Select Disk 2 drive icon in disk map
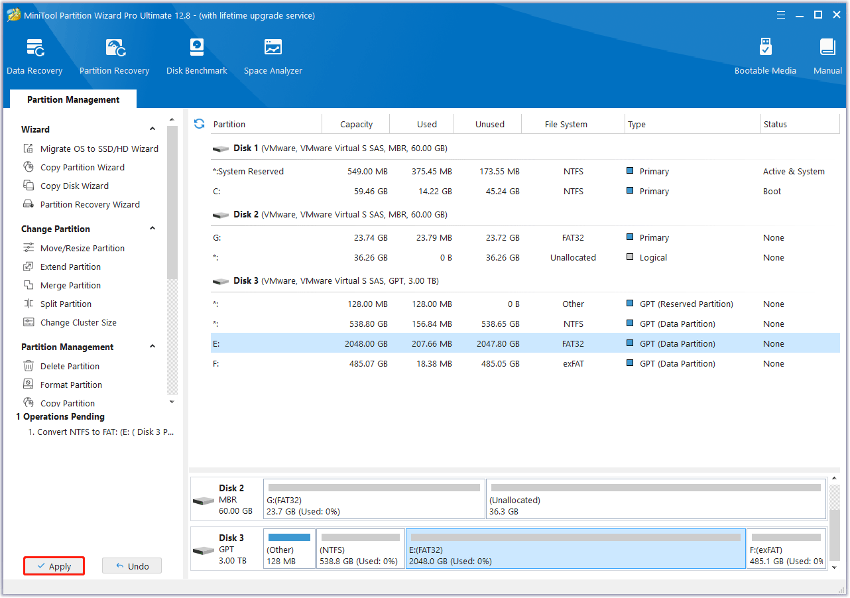850x598 pixels. pyautogui.click(x=204, y=500)
